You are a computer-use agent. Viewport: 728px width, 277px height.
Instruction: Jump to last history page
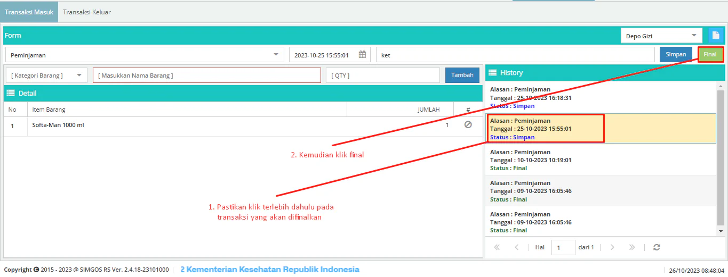(x=632, y=247)
